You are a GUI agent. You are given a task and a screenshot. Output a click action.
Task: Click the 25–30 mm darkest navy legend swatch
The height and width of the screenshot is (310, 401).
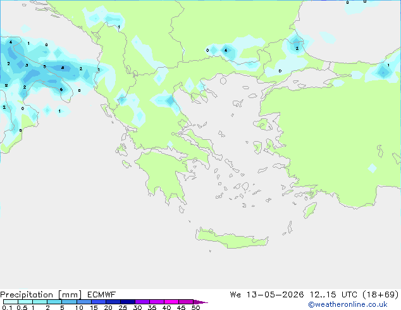click(128, 302)
